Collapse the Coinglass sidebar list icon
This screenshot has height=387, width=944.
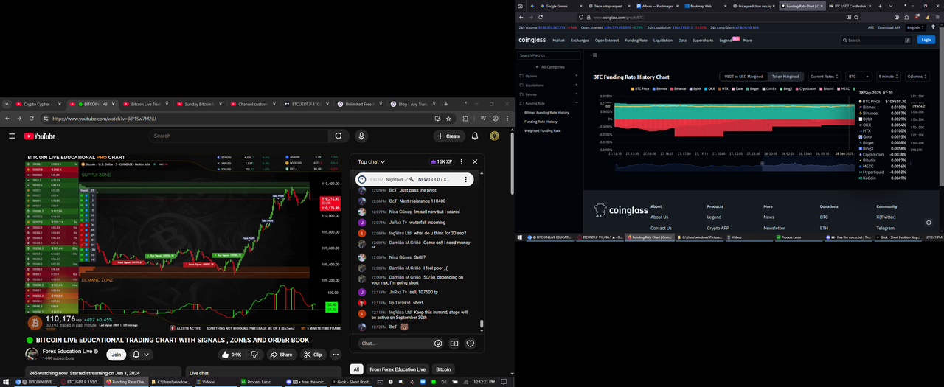(x=595, y=55)
